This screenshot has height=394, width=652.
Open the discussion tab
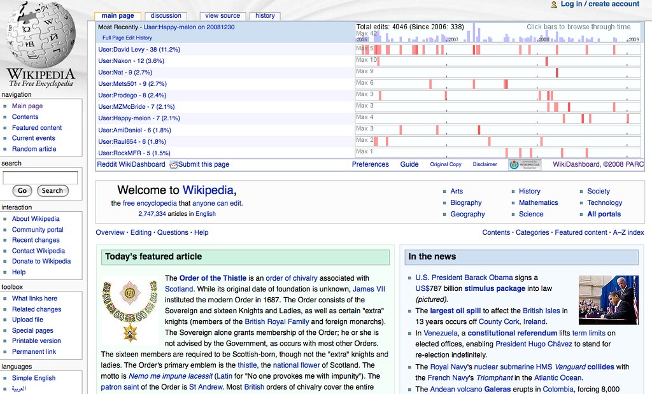166,16
